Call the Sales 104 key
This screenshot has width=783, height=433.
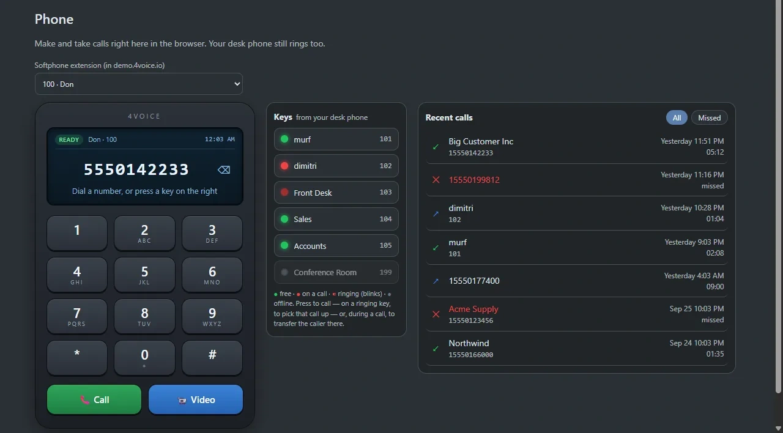pos(336,219)
